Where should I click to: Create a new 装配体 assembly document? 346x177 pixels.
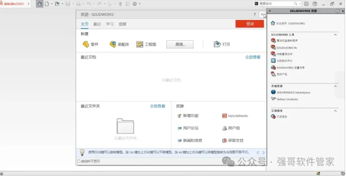coord(119,44)
